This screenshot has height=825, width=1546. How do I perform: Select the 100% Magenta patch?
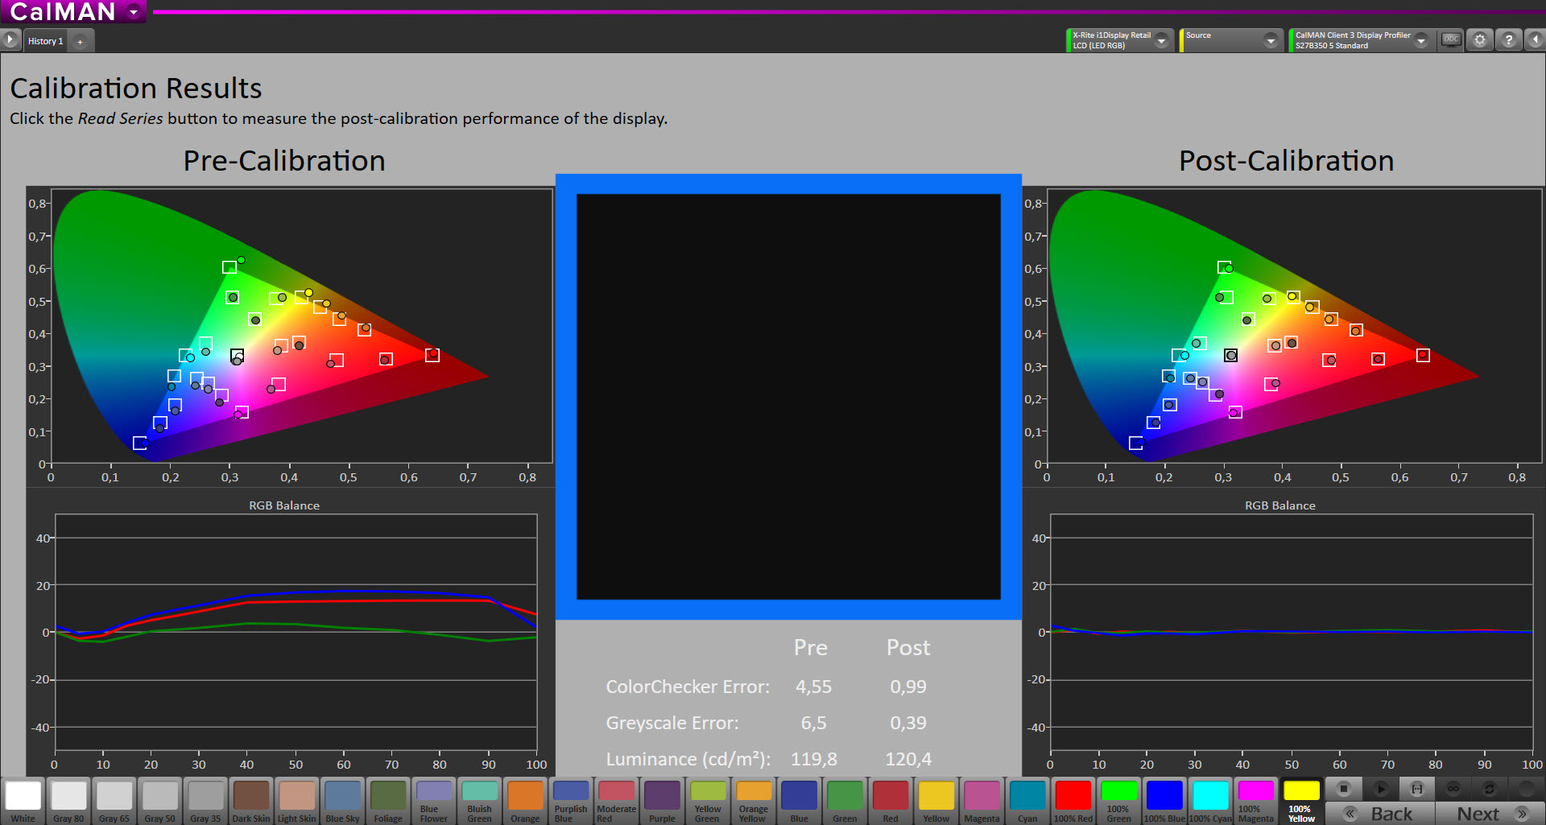point(1255,801)
